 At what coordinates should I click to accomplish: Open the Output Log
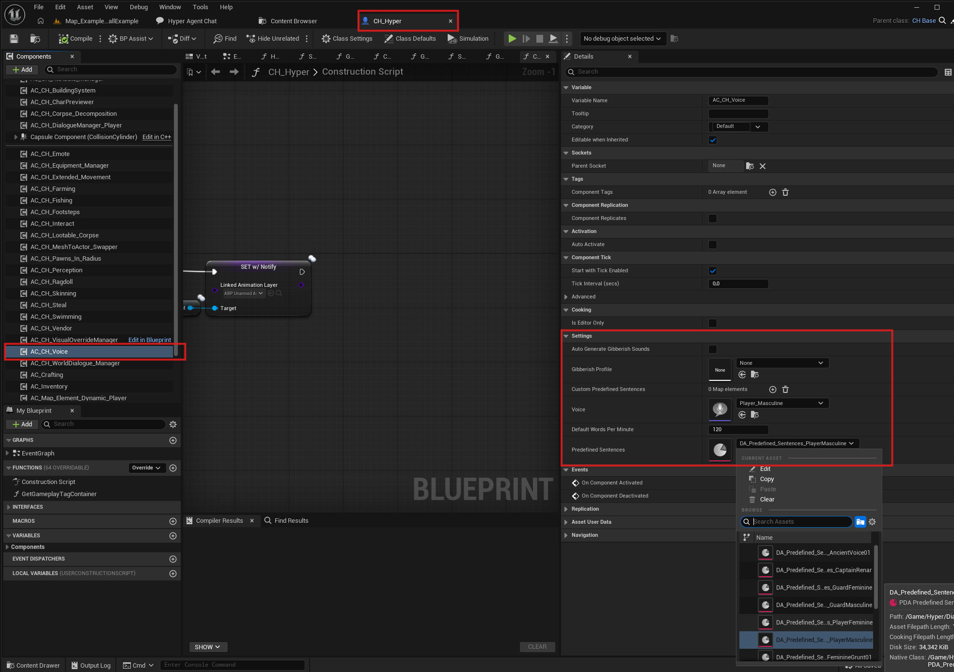click(x=91, y=666)
